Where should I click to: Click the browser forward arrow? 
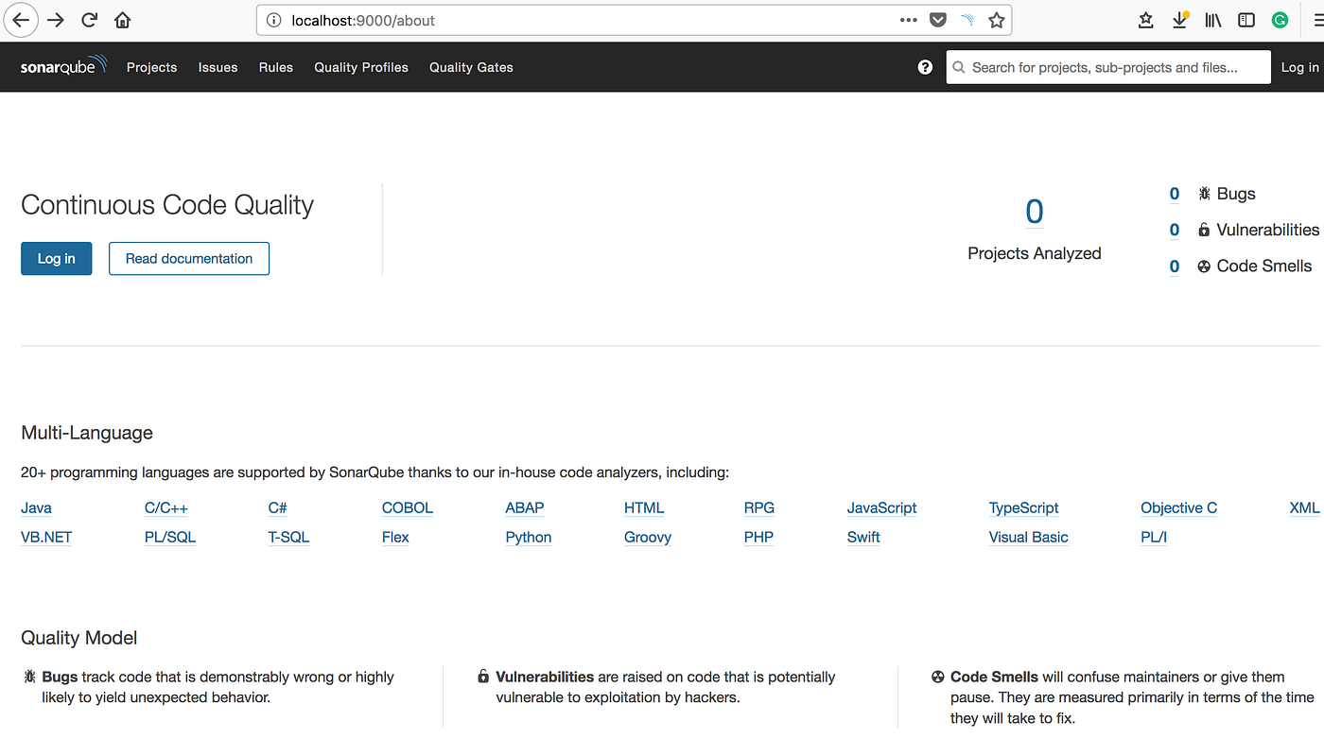coord(56,20)
